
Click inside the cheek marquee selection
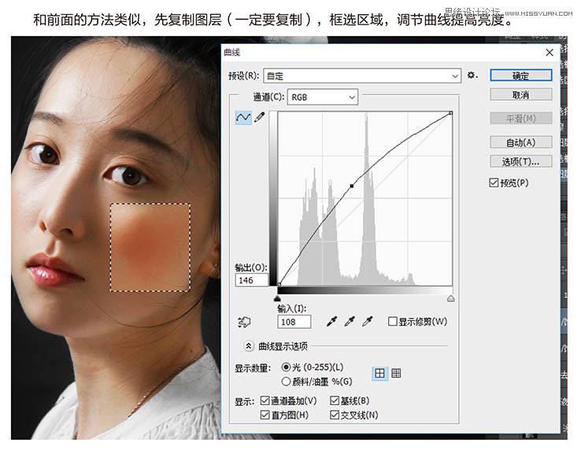pyautogui.click(x=150, y=247)
